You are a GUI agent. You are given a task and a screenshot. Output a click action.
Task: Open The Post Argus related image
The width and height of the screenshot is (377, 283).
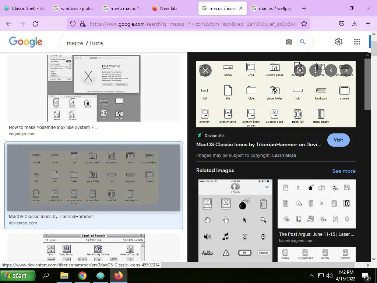point(316,204)
